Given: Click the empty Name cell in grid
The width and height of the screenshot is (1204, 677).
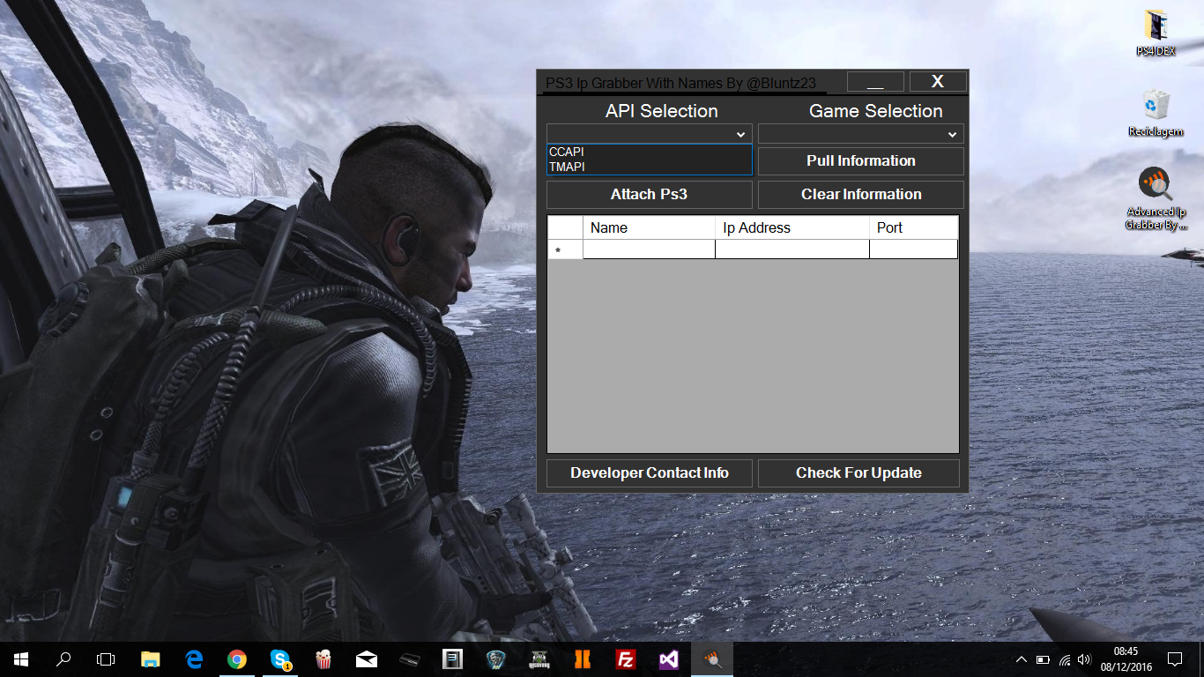Looking at the screenshot, I should click(x=649, y=250).
